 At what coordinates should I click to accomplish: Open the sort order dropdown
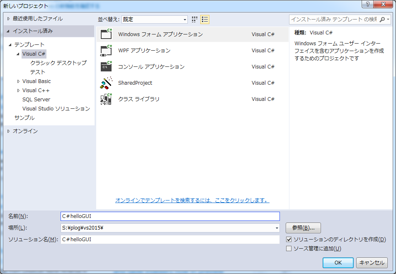pyautogui.click(x=155, y=20)
